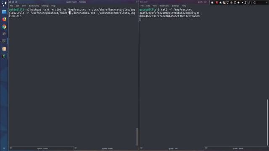This screenshot has width=269, height=151.
Task: Click the 21:41 clock
Action: point(248,3)
